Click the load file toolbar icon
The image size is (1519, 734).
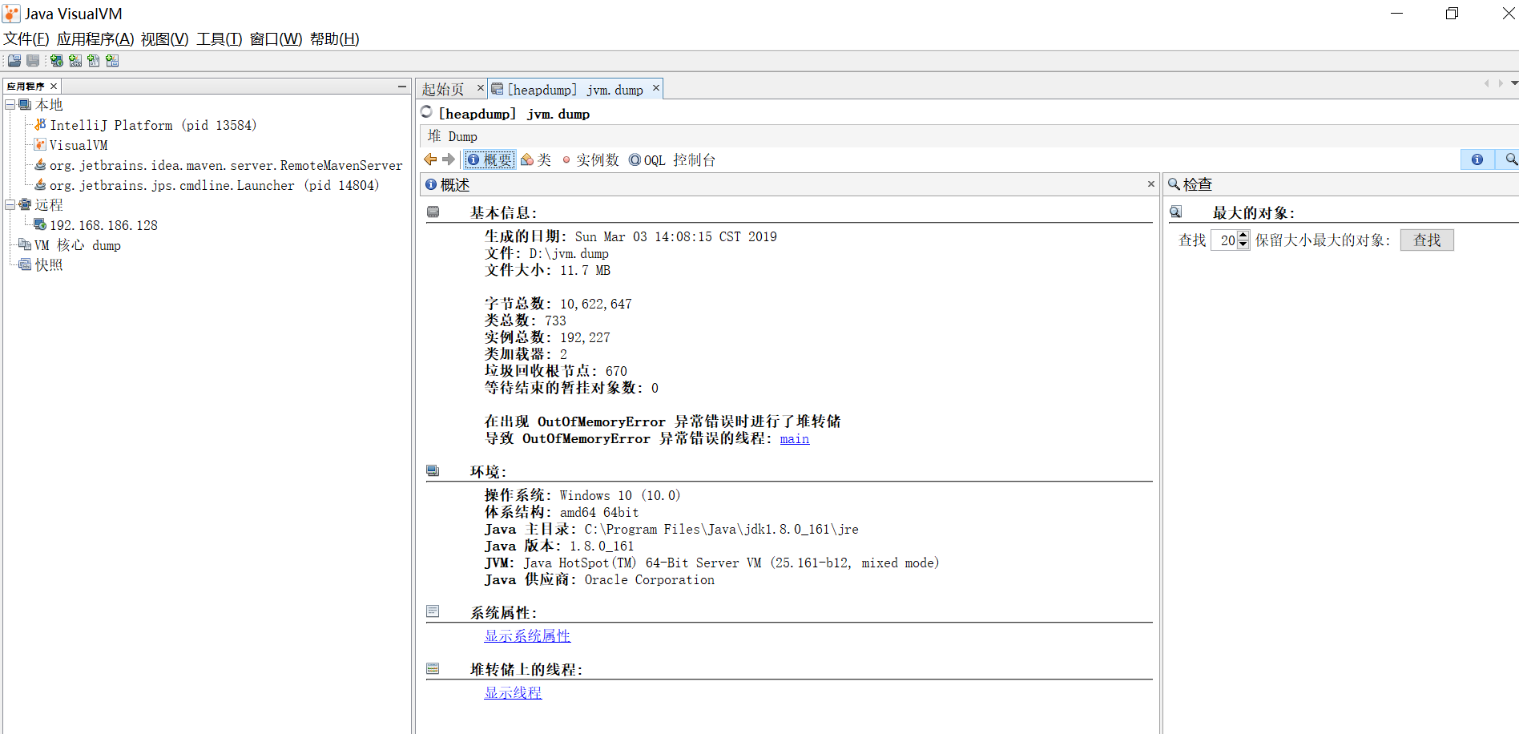point(14,61)
